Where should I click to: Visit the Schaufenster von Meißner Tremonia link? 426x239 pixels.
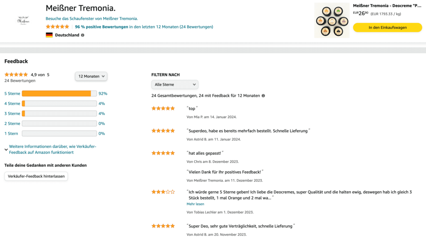92,18
